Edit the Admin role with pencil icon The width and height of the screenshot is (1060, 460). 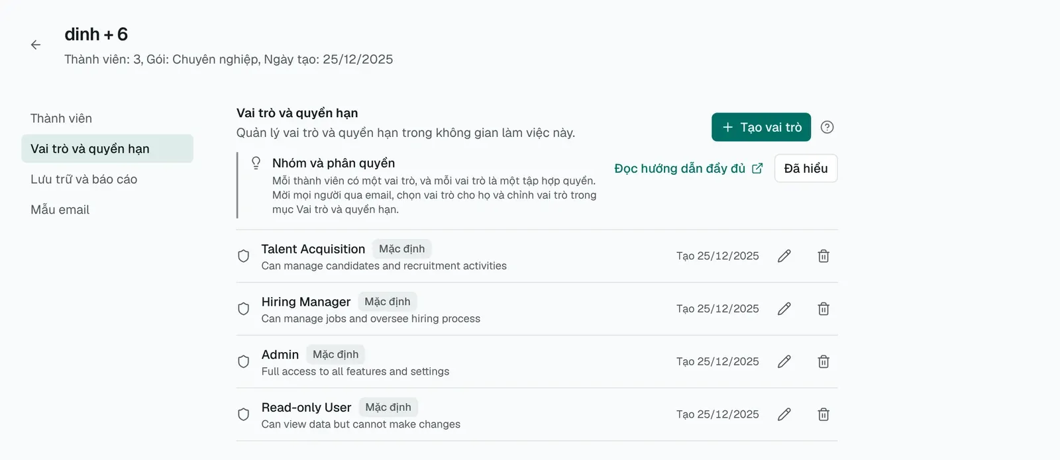[x=784, y=362]
